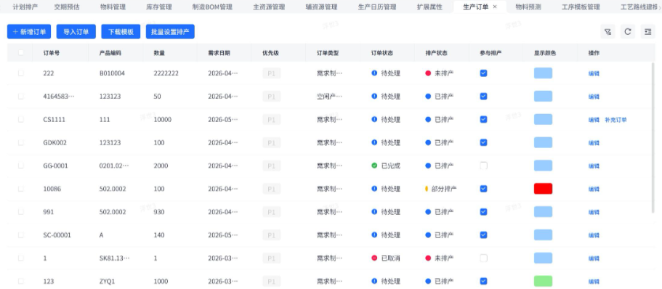Click 新增订单 to add an order
The image size is (662, 289).
[29, 32]
